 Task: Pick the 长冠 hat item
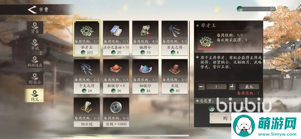174,76
